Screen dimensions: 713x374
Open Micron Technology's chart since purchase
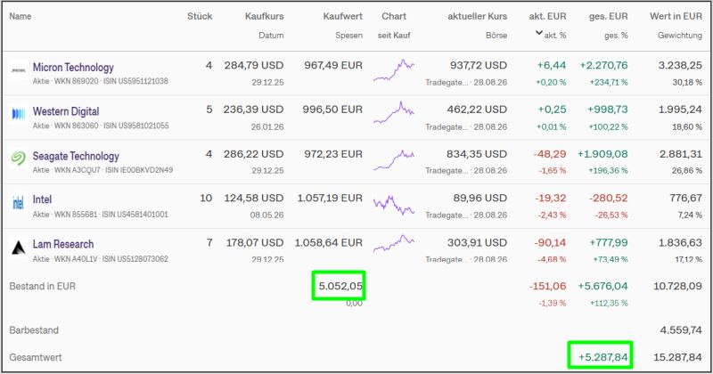pyautogui.click(x=394, y=70)
